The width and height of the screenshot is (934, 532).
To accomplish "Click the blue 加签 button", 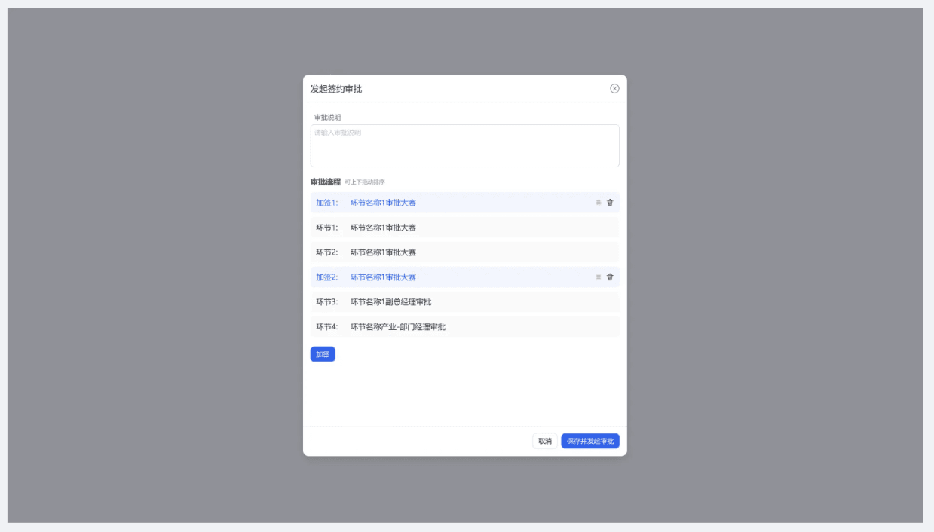I will 323,354.
